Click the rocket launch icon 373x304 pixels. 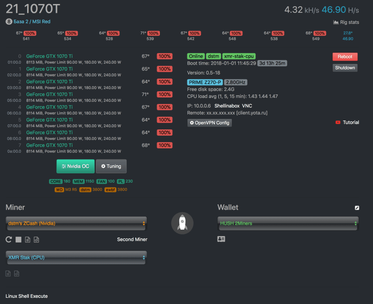coord(182,223)
